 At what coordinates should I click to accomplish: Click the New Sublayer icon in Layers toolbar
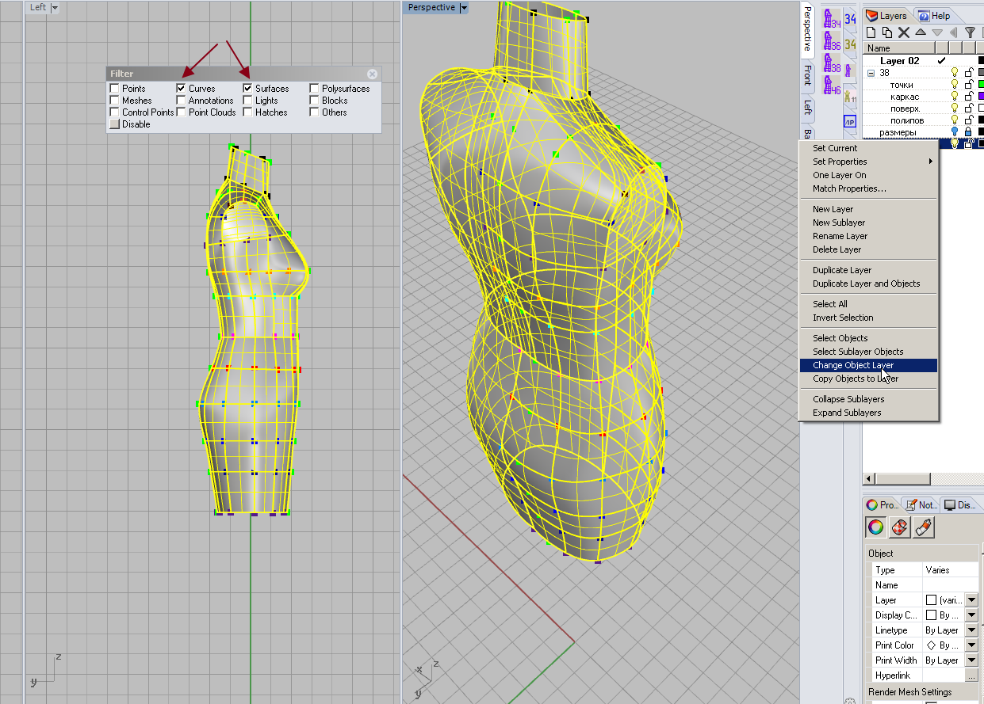[886, 32]
